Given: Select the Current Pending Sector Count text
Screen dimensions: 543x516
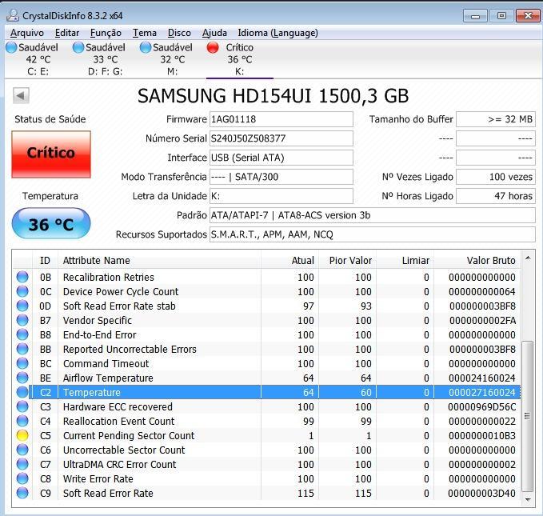Looking at the screenshot, I should coord(129,436).
